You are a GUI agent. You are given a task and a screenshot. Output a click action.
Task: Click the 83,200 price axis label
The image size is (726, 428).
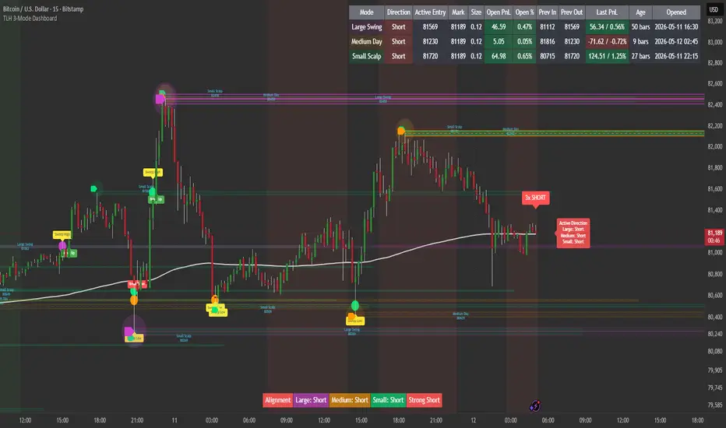715,21
